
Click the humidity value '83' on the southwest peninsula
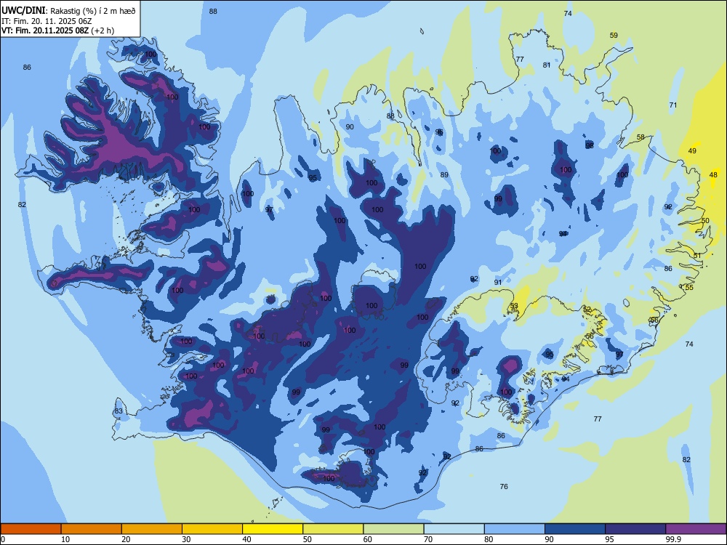(x=119, y=411)
